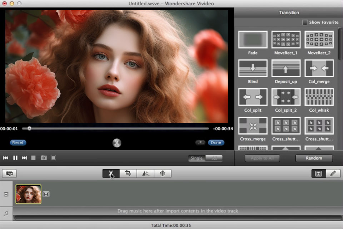The image size is (343, 229).
Task: Open the voiceover microphone tool
Action: point(163,173)
